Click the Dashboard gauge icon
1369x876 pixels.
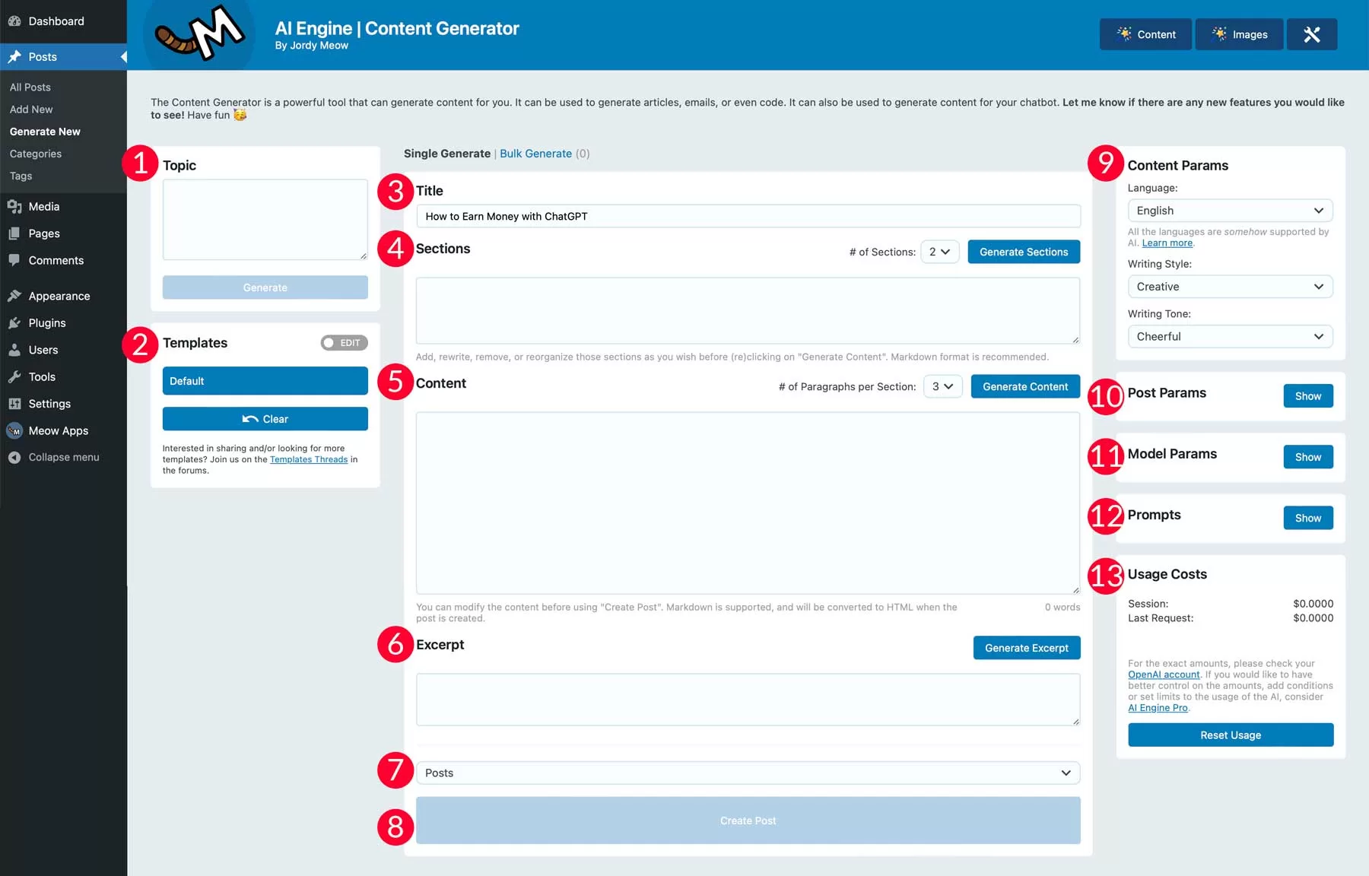pos(14,21)
